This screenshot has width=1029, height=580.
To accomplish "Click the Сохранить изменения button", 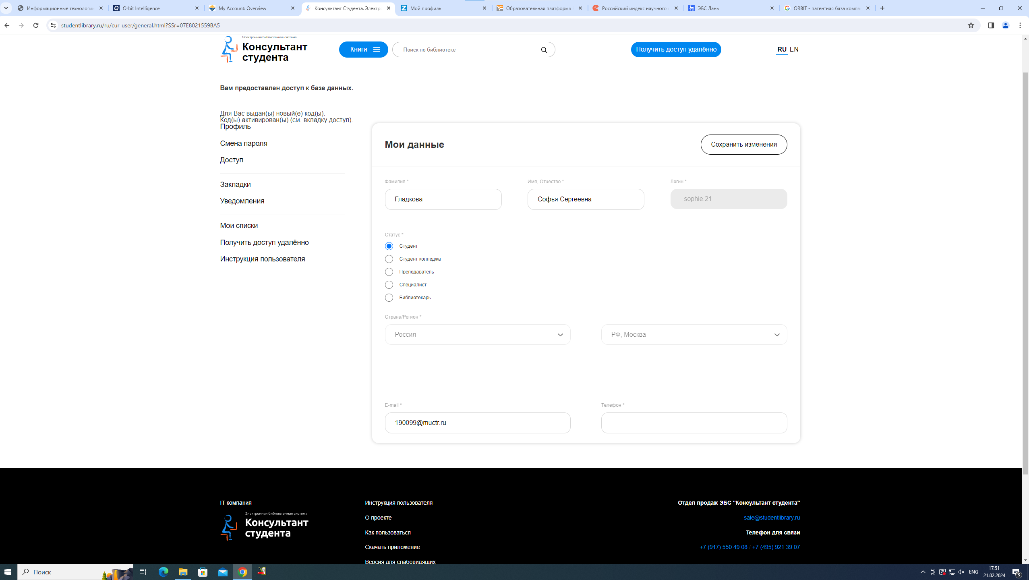I will point(743,145).
